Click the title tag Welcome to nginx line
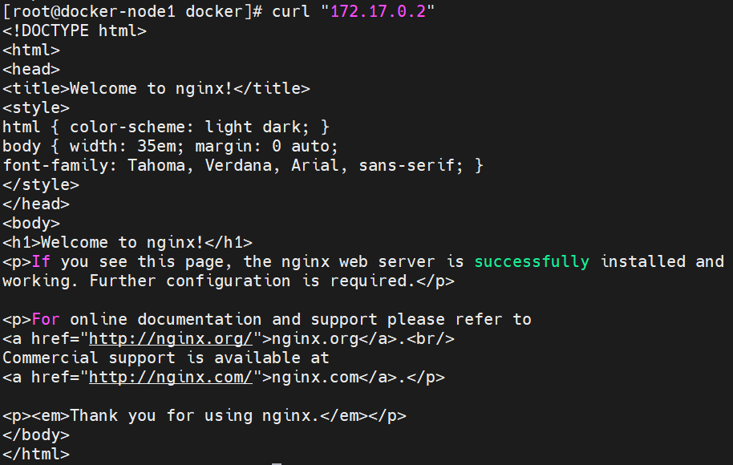The width and height of the screenshot is (733, 465). tap(156, 88)
